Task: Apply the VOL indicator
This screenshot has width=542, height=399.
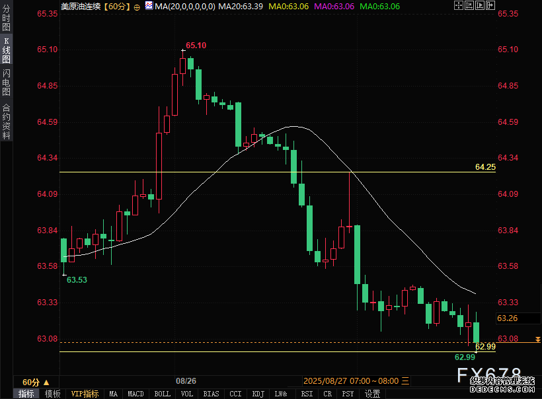Action: point(187,394)
